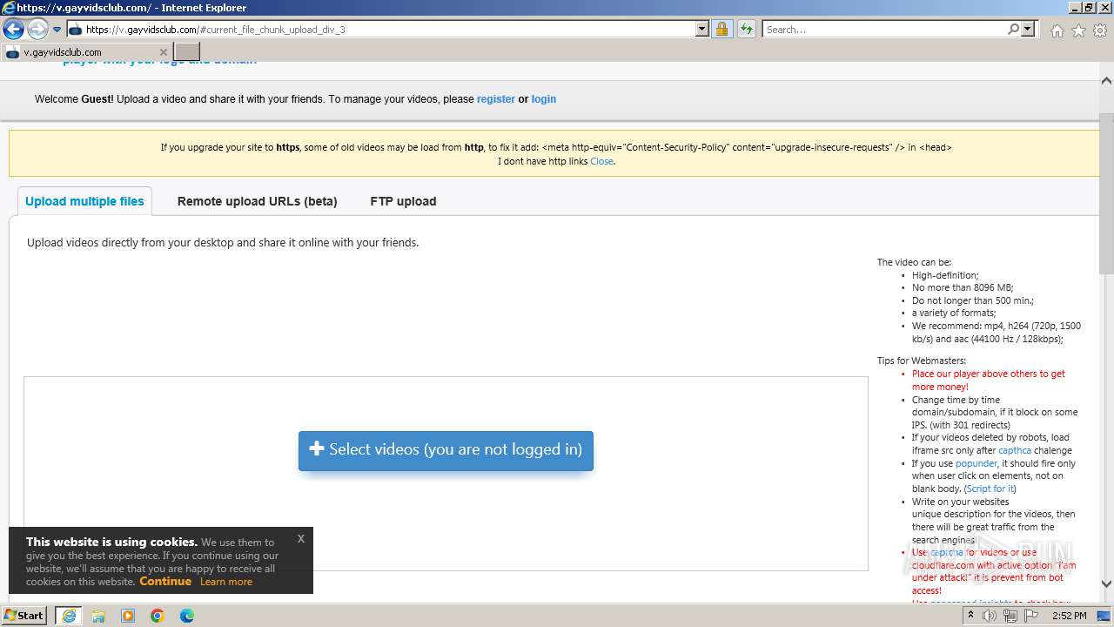1114x627 pixels.
Task: Click the volume speaker tray icon
Action: click(x=990, y=616)
